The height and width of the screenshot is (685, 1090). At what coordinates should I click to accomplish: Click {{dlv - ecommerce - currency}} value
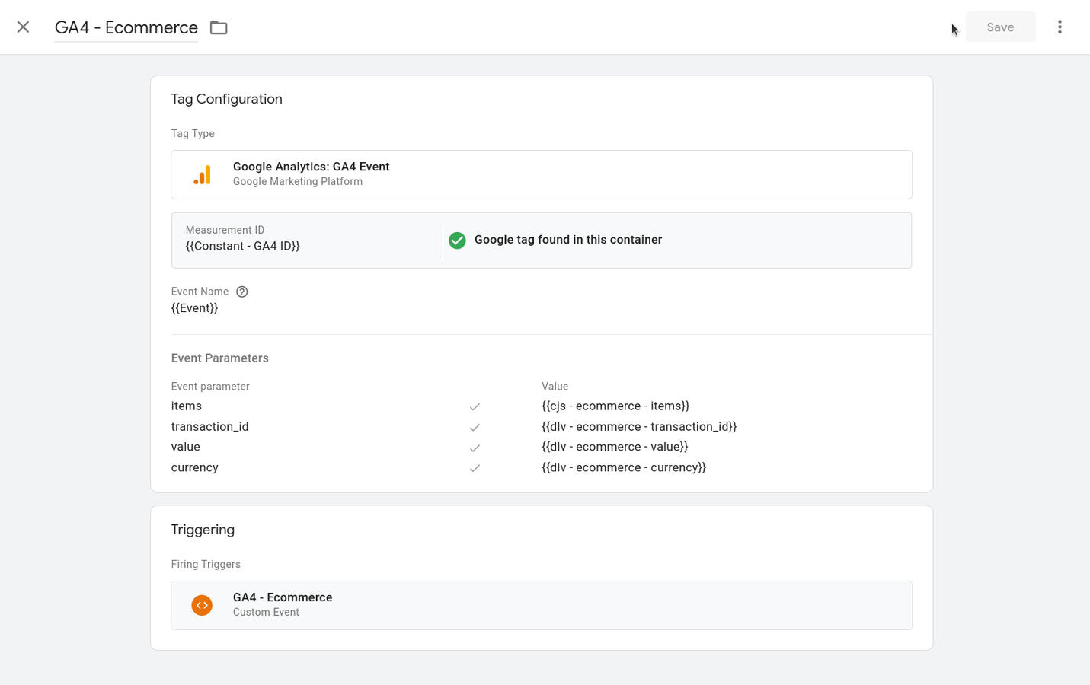point(624,467)
